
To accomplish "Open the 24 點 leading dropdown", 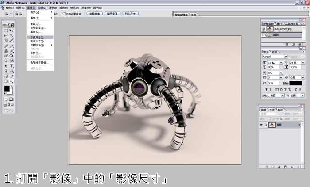I will click(x=303, y=62).
